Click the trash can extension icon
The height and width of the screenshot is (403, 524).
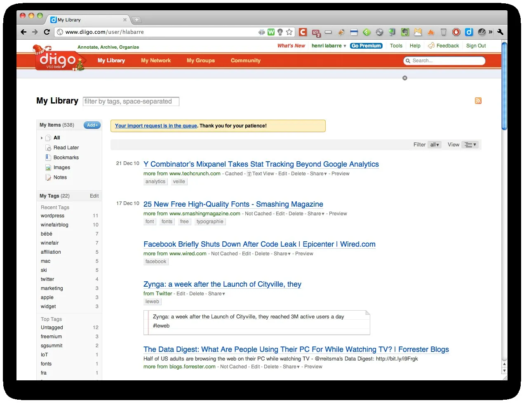pyautogui.click(x=444, y=32)
